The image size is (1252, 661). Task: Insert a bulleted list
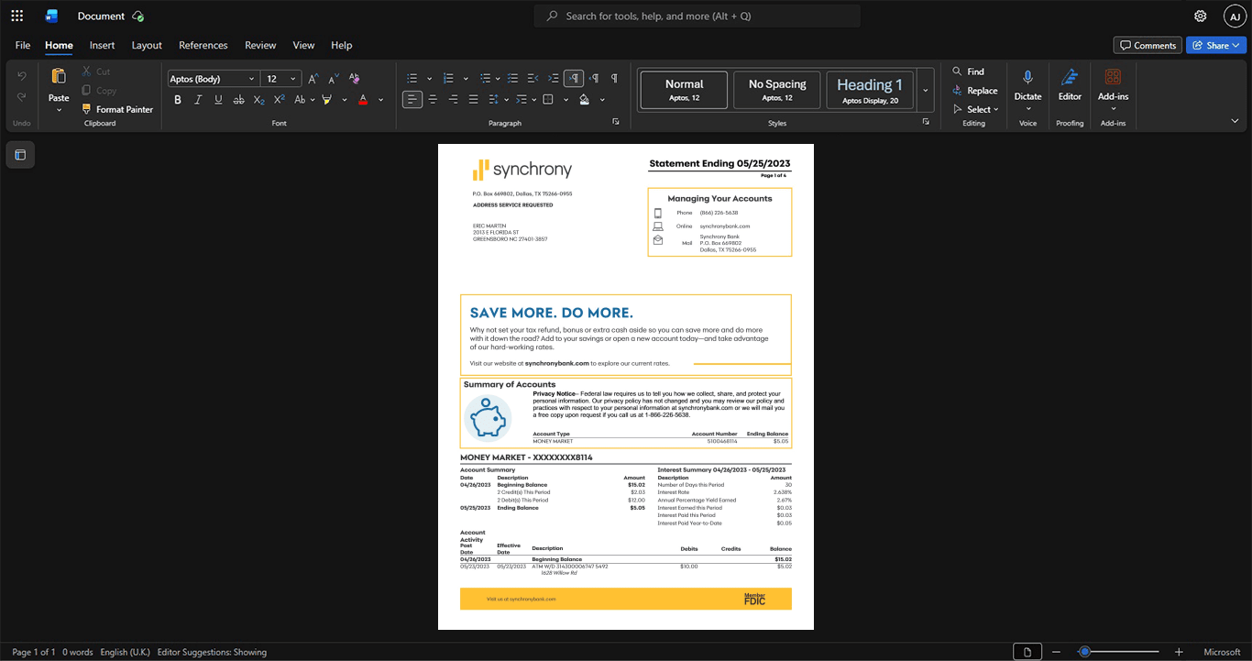[412, 79]
